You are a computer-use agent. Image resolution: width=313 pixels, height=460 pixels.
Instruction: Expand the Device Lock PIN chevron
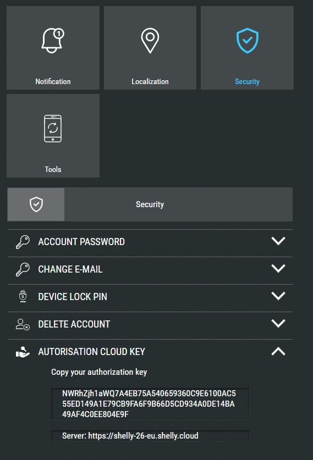coord(278,296)
